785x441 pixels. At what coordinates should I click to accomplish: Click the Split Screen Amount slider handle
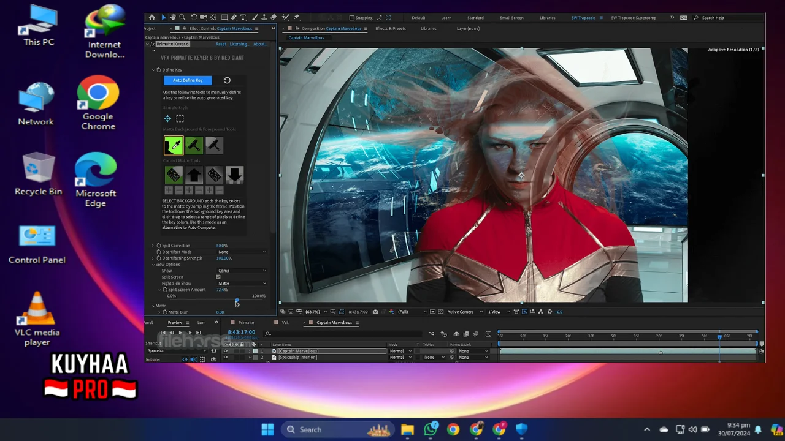(237, 301)
